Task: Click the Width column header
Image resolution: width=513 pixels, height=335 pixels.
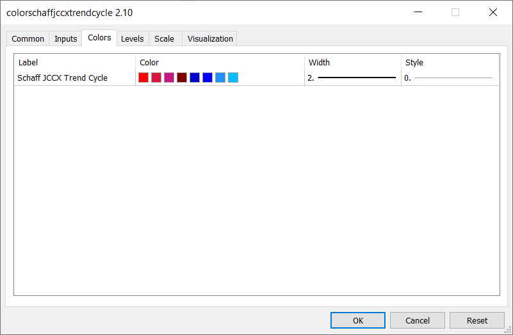Action: (x=353, y=62)
